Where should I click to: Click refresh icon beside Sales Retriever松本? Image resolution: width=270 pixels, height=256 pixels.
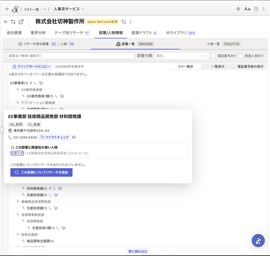click(x=124, y=22)
